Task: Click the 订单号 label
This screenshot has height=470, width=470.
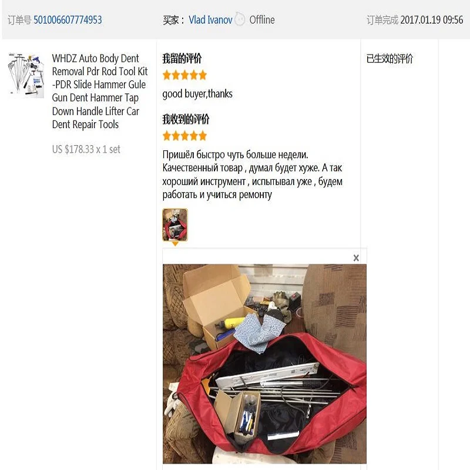Action: point(19,20)
